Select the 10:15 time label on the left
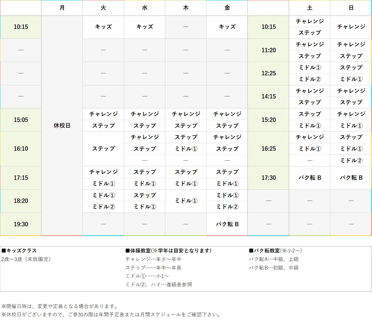The width and height of the screenshot is (372, 321). coord(21,27)
